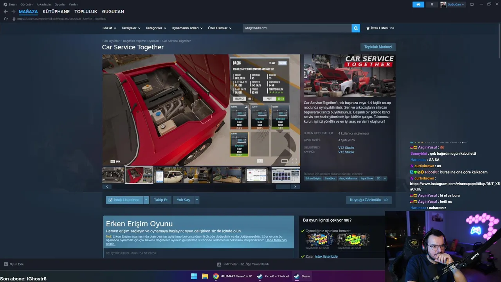Click Kuyruğu Görüntüle button
501x282 pixels.
(x=369, y=200)
